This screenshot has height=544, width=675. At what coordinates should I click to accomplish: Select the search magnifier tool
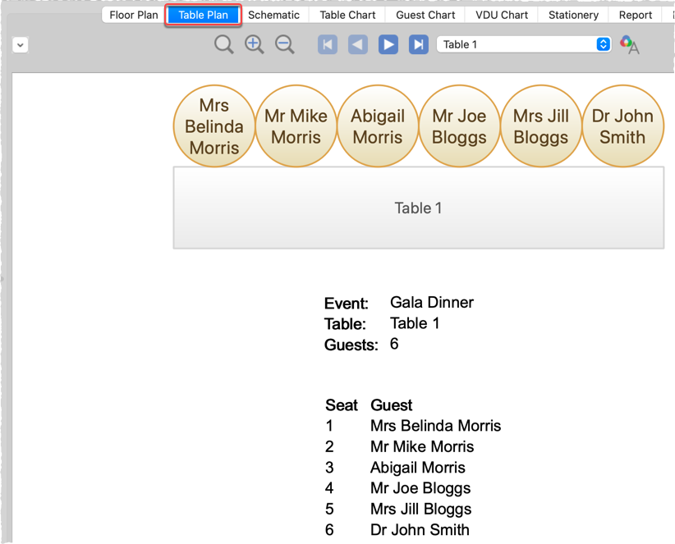pyautogui.click(x=223, y=44)
